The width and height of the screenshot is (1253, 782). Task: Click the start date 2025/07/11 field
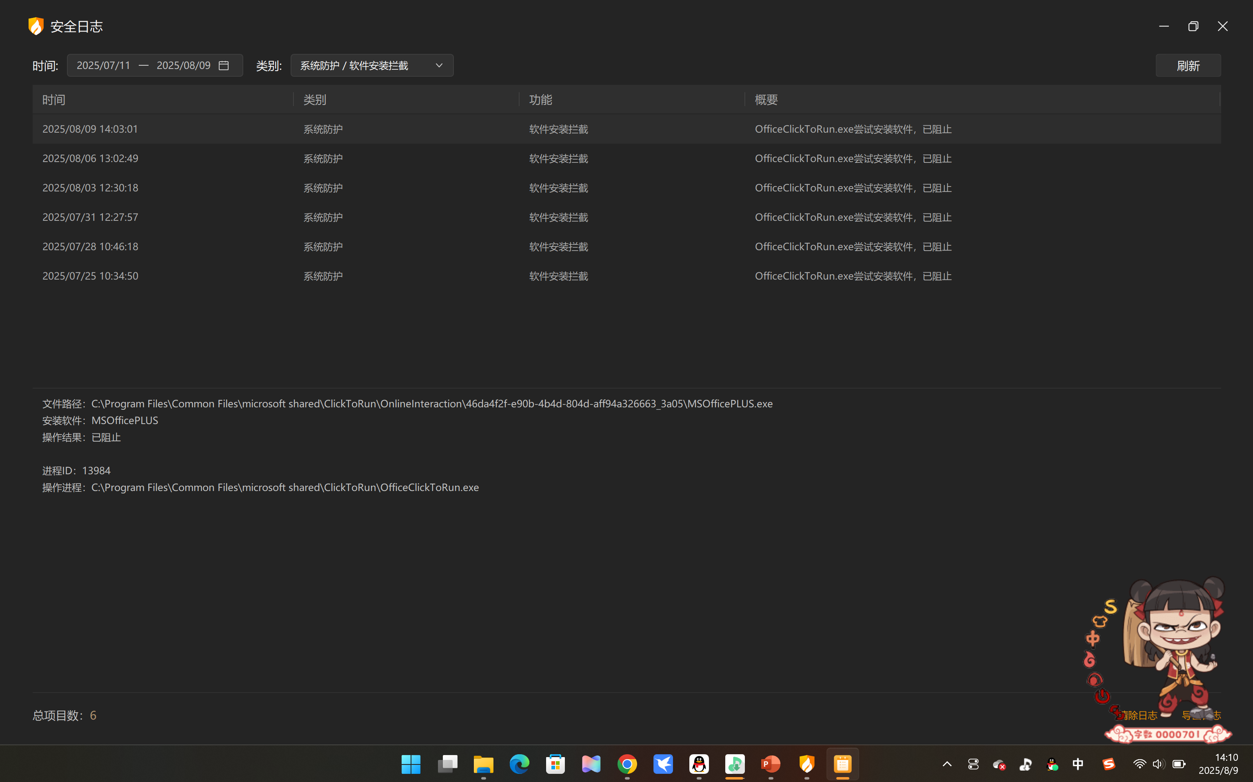point(103,66)
